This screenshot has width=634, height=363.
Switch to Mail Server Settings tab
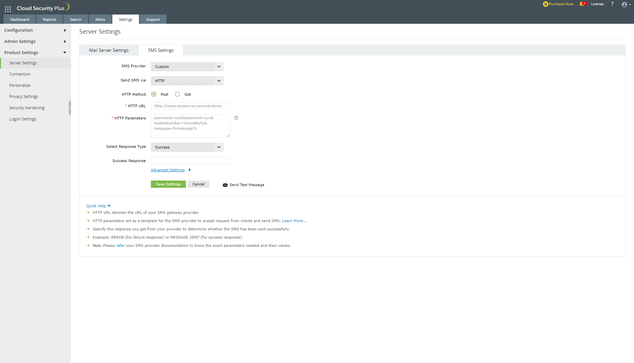(x=109, y=50)
